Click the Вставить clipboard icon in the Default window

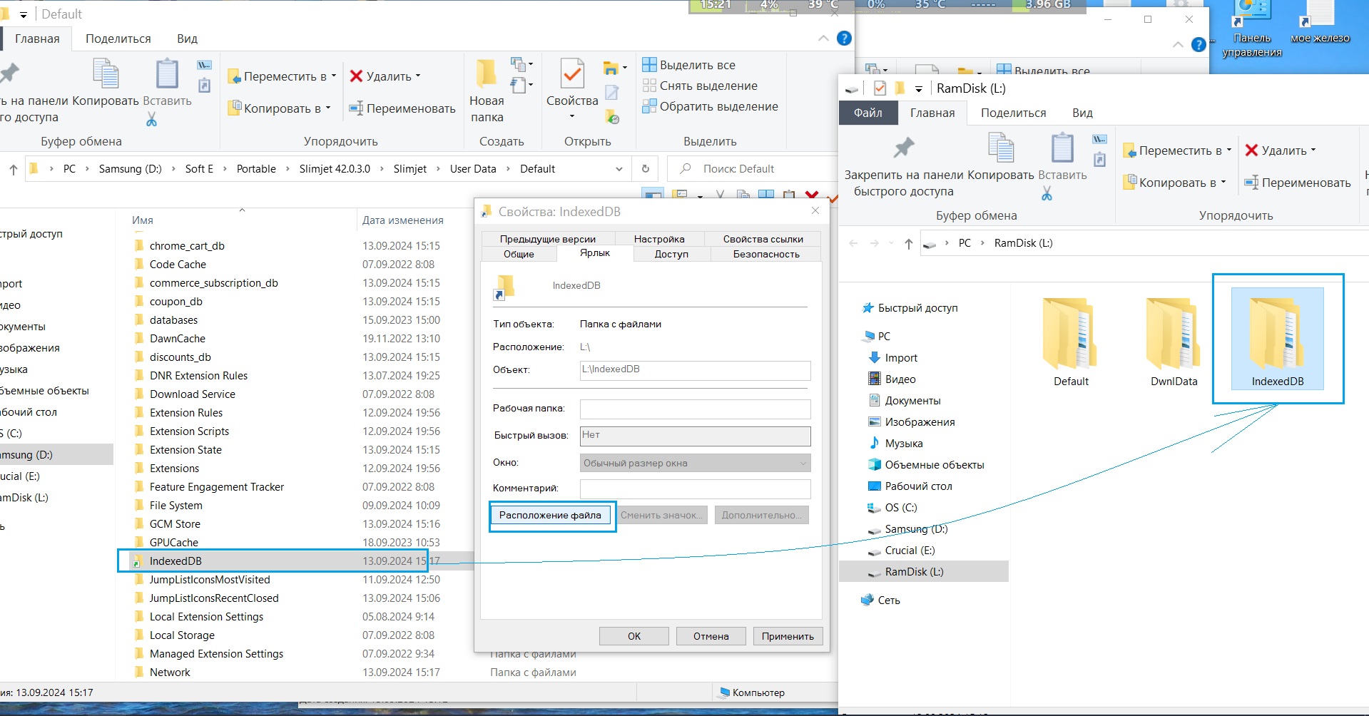coord(167,73)
